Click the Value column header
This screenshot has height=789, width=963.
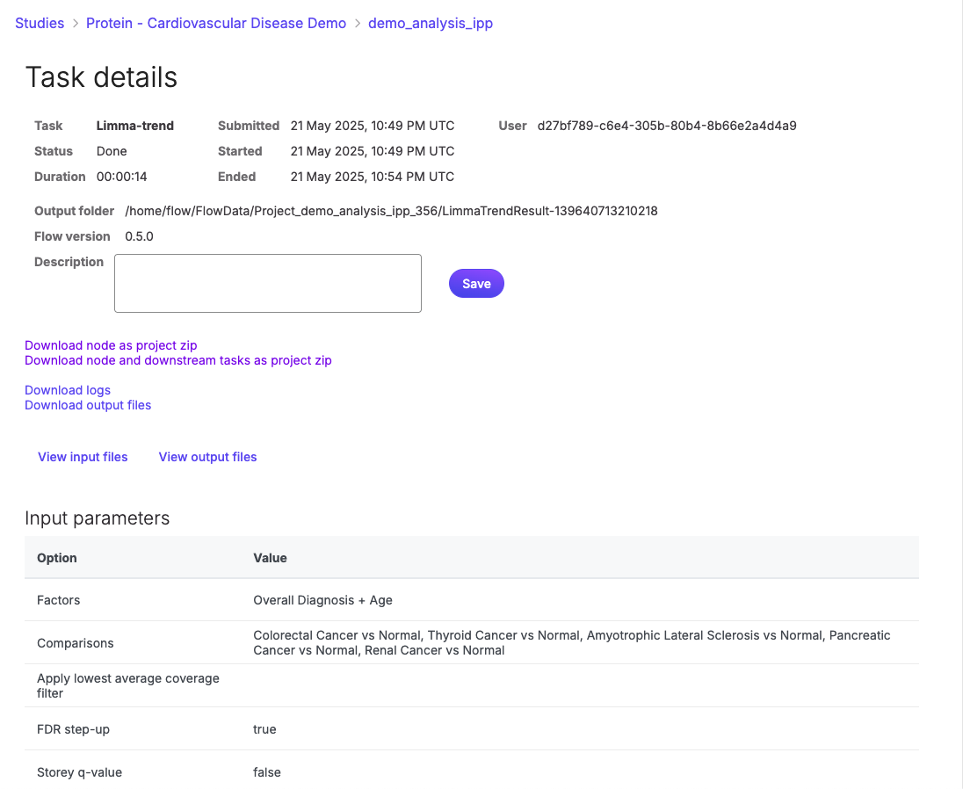(270, 558)
